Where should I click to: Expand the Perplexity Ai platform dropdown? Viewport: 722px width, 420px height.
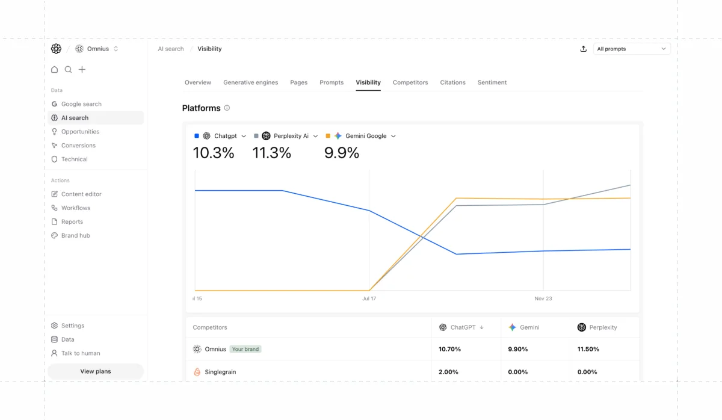click(x=315, y=137)
